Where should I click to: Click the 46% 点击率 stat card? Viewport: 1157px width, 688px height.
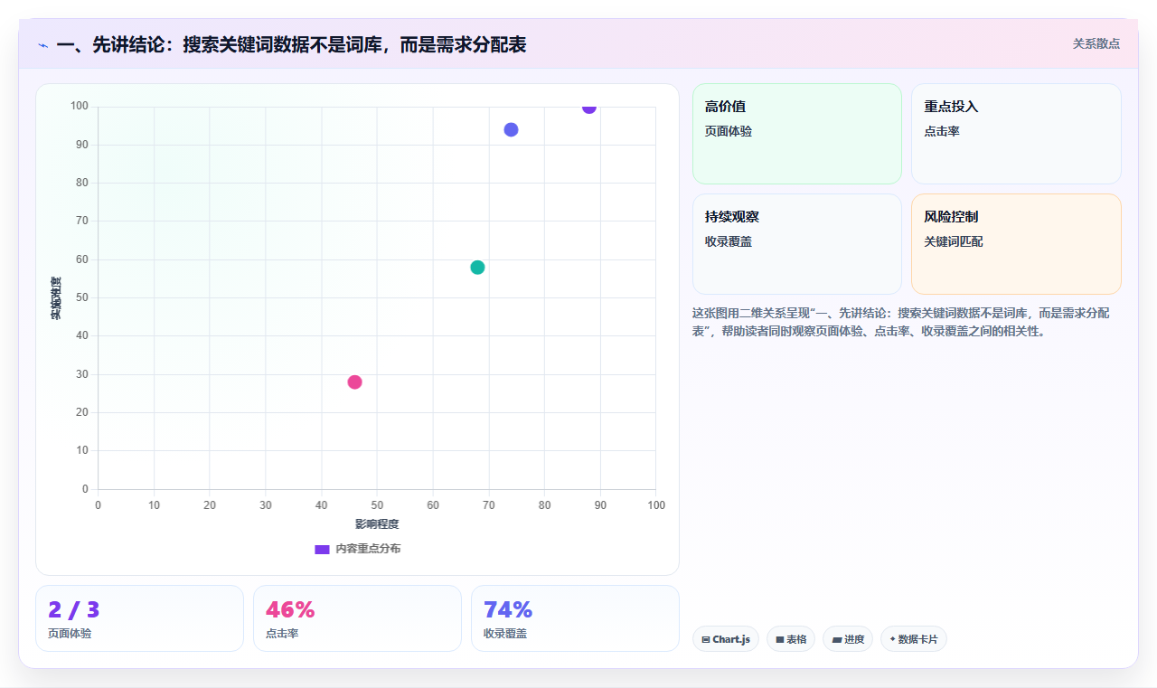click(x=357, y=618)
